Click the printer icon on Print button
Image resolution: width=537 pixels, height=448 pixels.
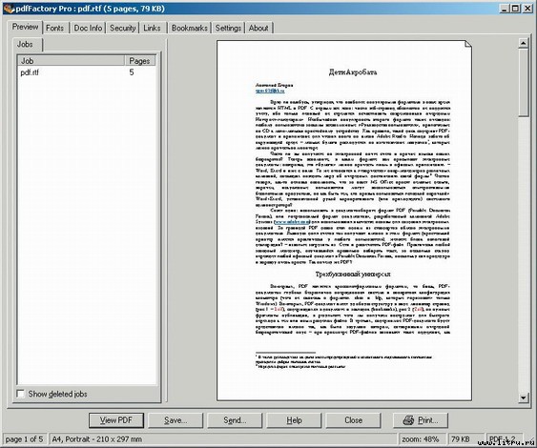click(x=408, y=420)
